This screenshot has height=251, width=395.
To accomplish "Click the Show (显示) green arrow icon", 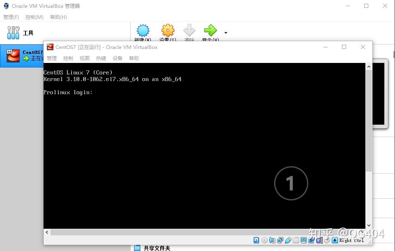I will click(x=210, y=30).
